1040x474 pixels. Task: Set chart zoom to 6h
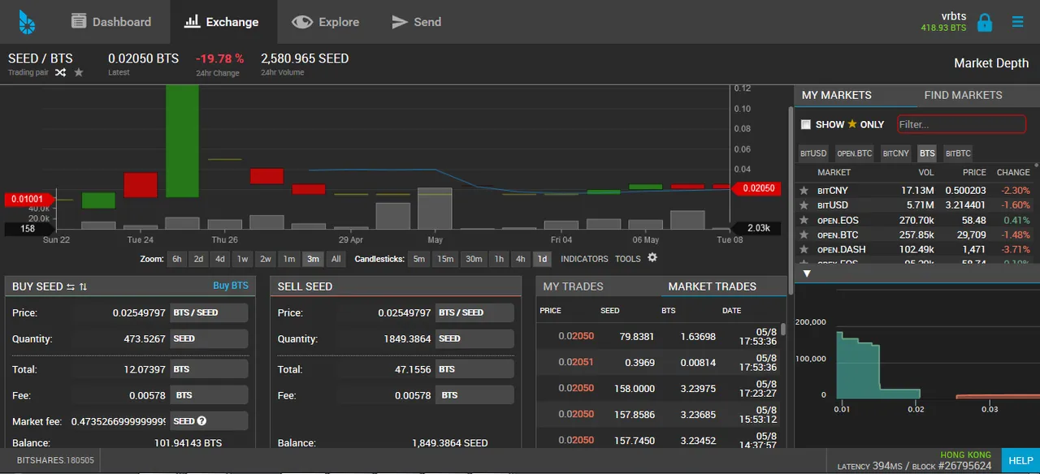click(177, 259)
